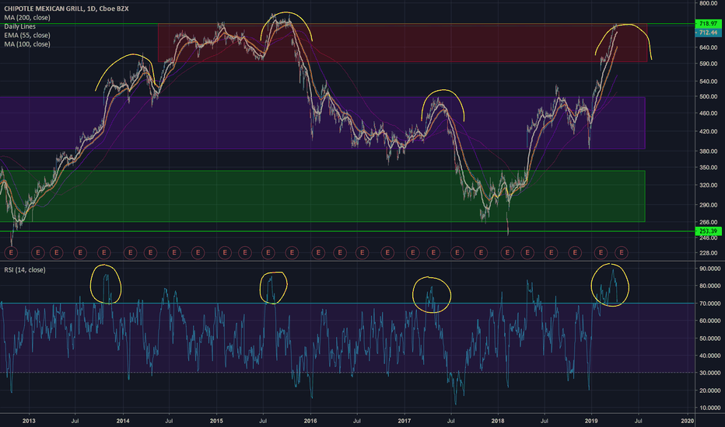The image size is (725, 427).
Task: Select the MA (200, close) indicator label
Action: [x=27, y=18]
